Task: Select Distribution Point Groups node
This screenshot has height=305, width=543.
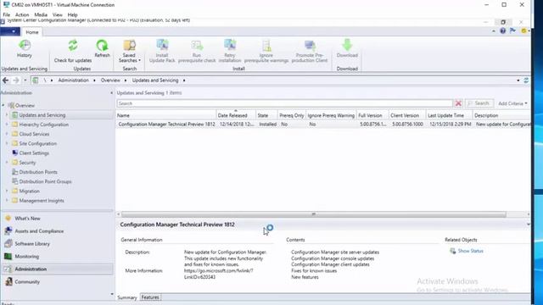Action: point(45,181)
